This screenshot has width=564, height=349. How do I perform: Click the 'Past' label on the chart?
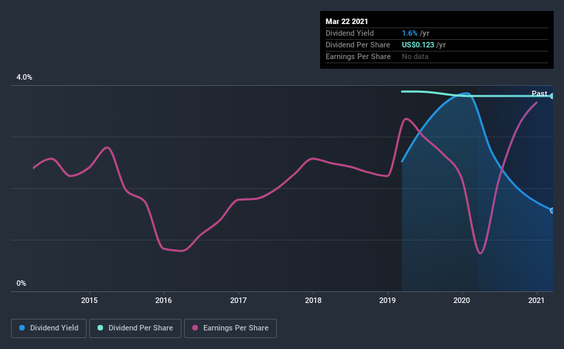539,93
